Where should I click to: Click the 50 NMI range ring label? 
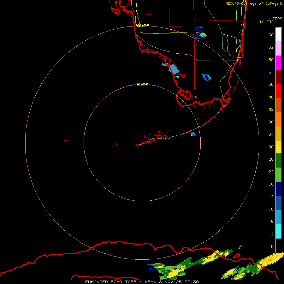tap(142, 84)
